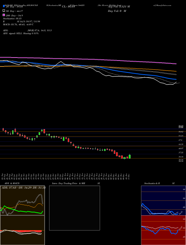Click the 'Avg Vol: 3.521 M' label
Screen dimensions: 186x245
pos(119,7)
